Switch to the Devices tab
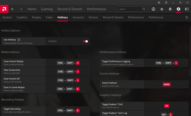The width and height of the screenshot is (191, 116). pos(93,17)
